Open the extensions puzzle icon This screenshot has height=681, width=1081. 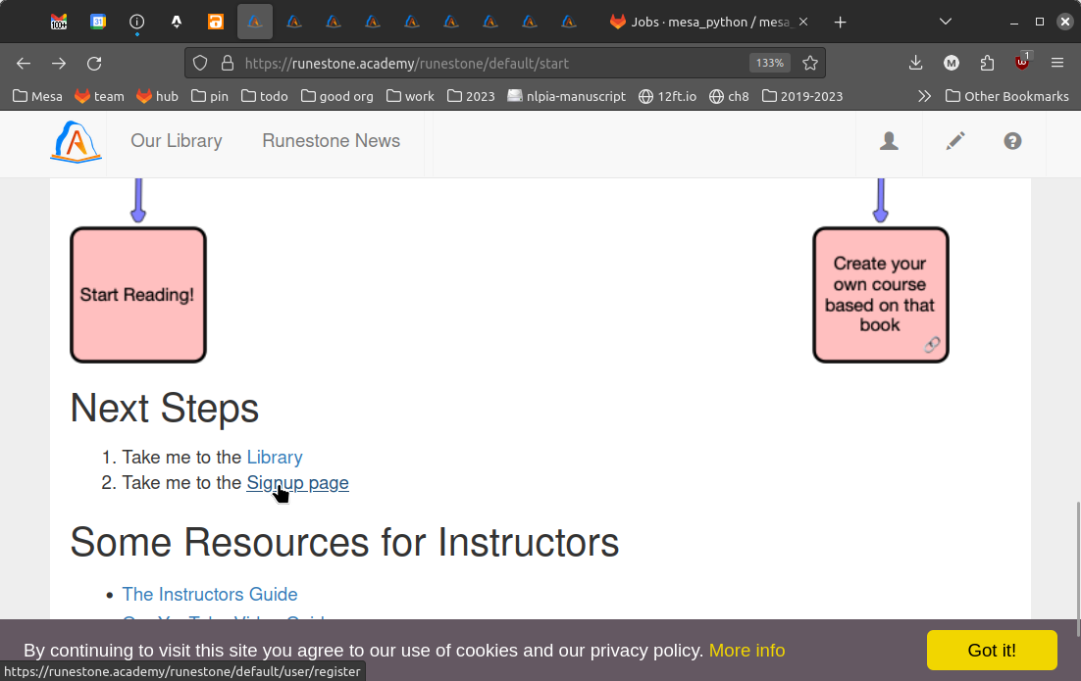(987, 63)
